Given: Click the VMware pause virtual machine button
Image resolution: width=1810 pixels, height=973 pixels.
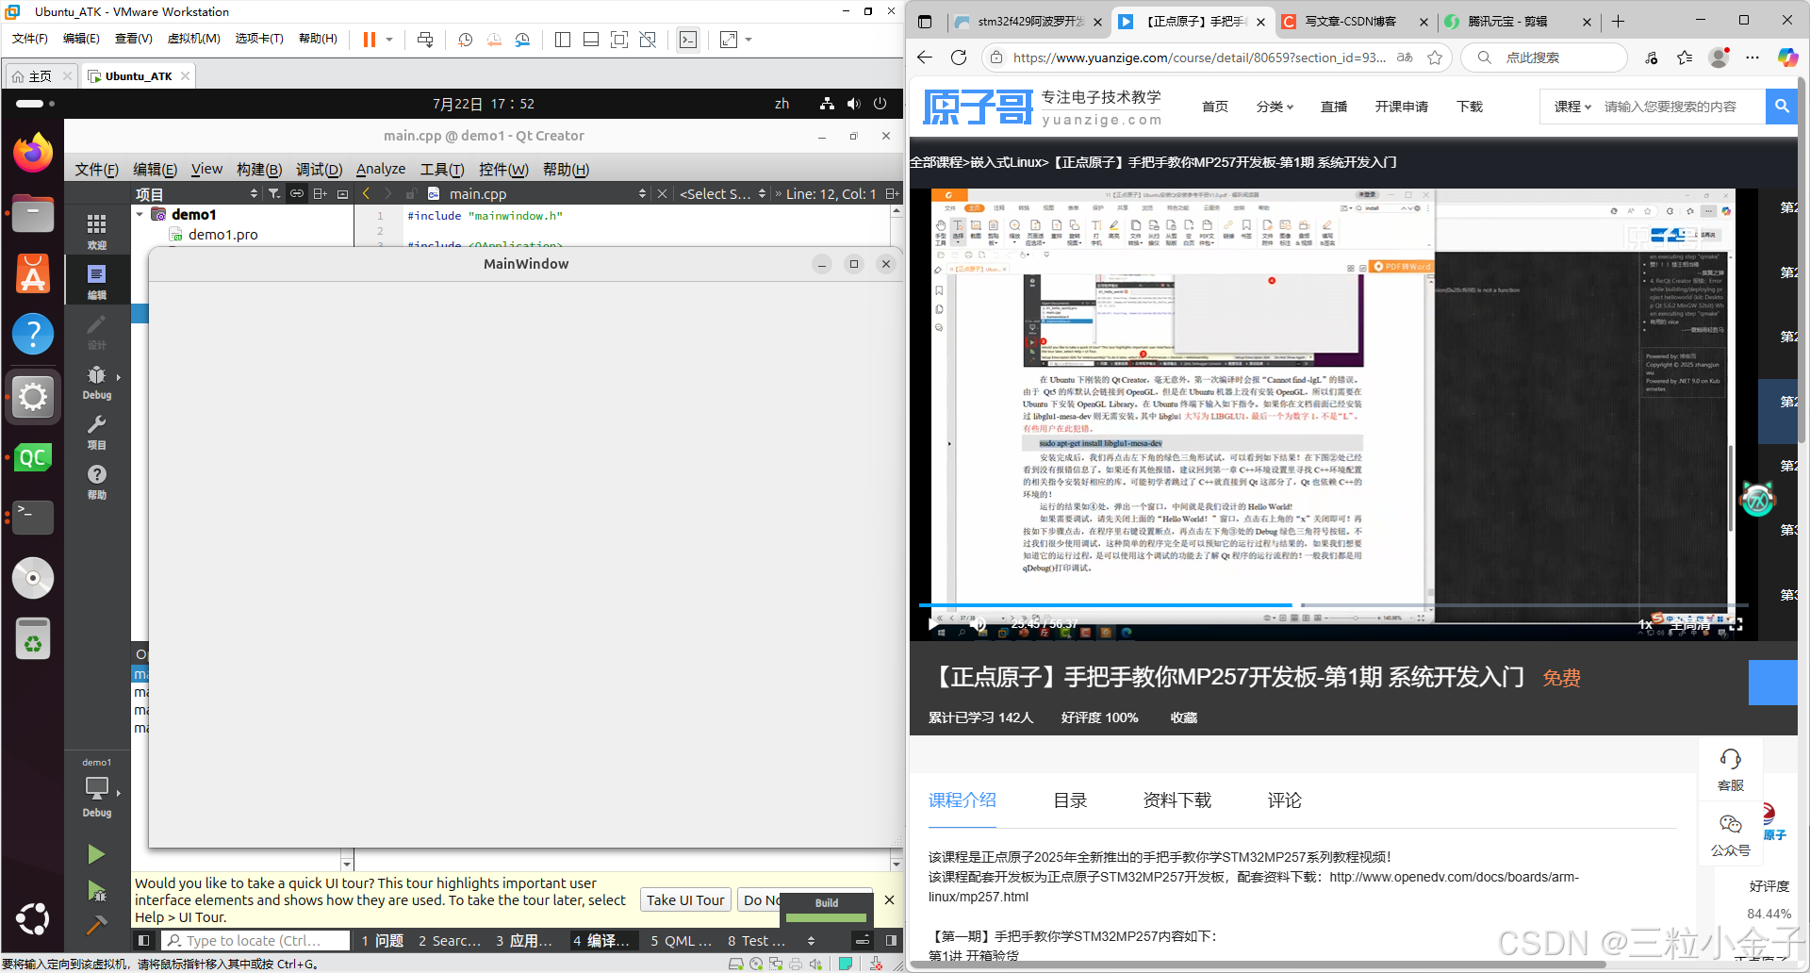Looking at the screenshot, I should (x=370, y=40).
